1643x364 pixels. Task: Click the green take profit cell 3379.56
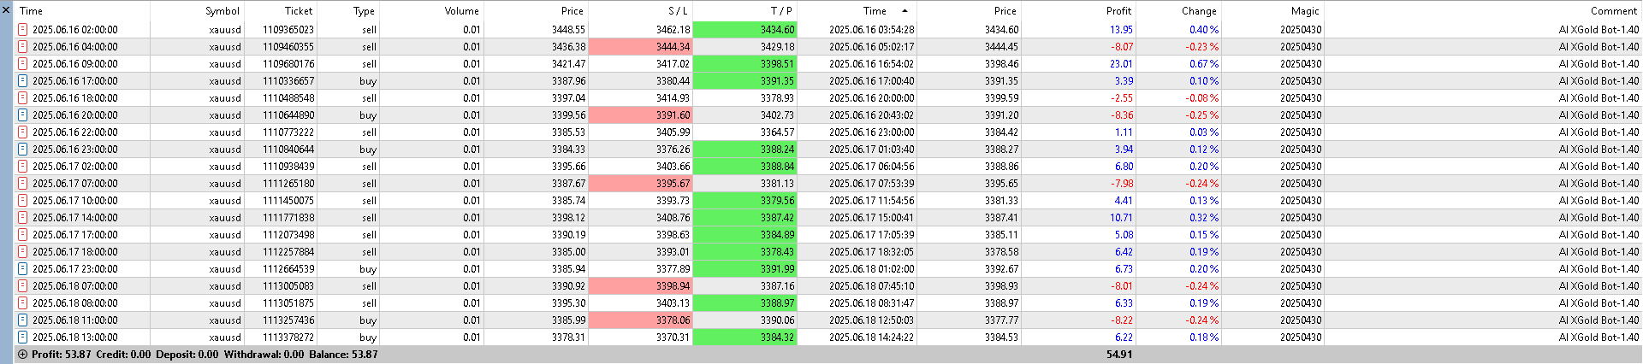(745, 200)
